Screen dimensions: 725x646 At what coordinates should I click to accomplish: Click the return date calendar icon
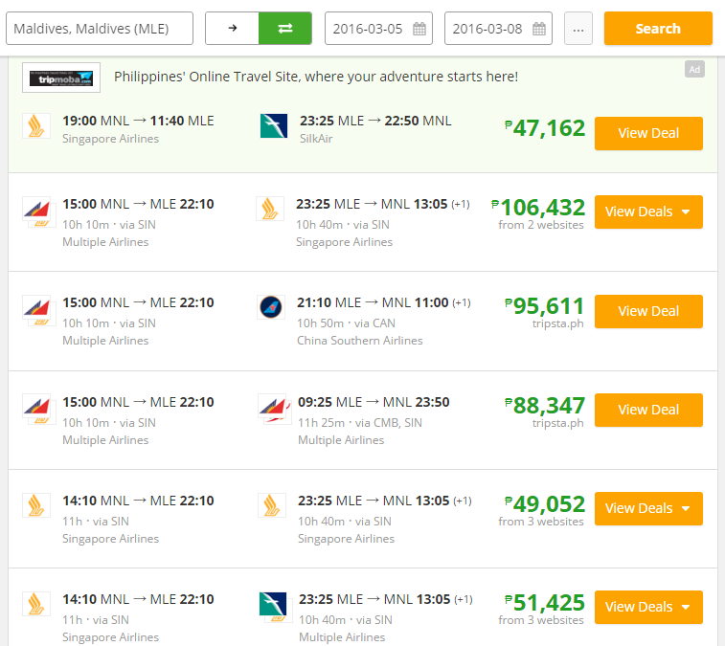point(539,29)
